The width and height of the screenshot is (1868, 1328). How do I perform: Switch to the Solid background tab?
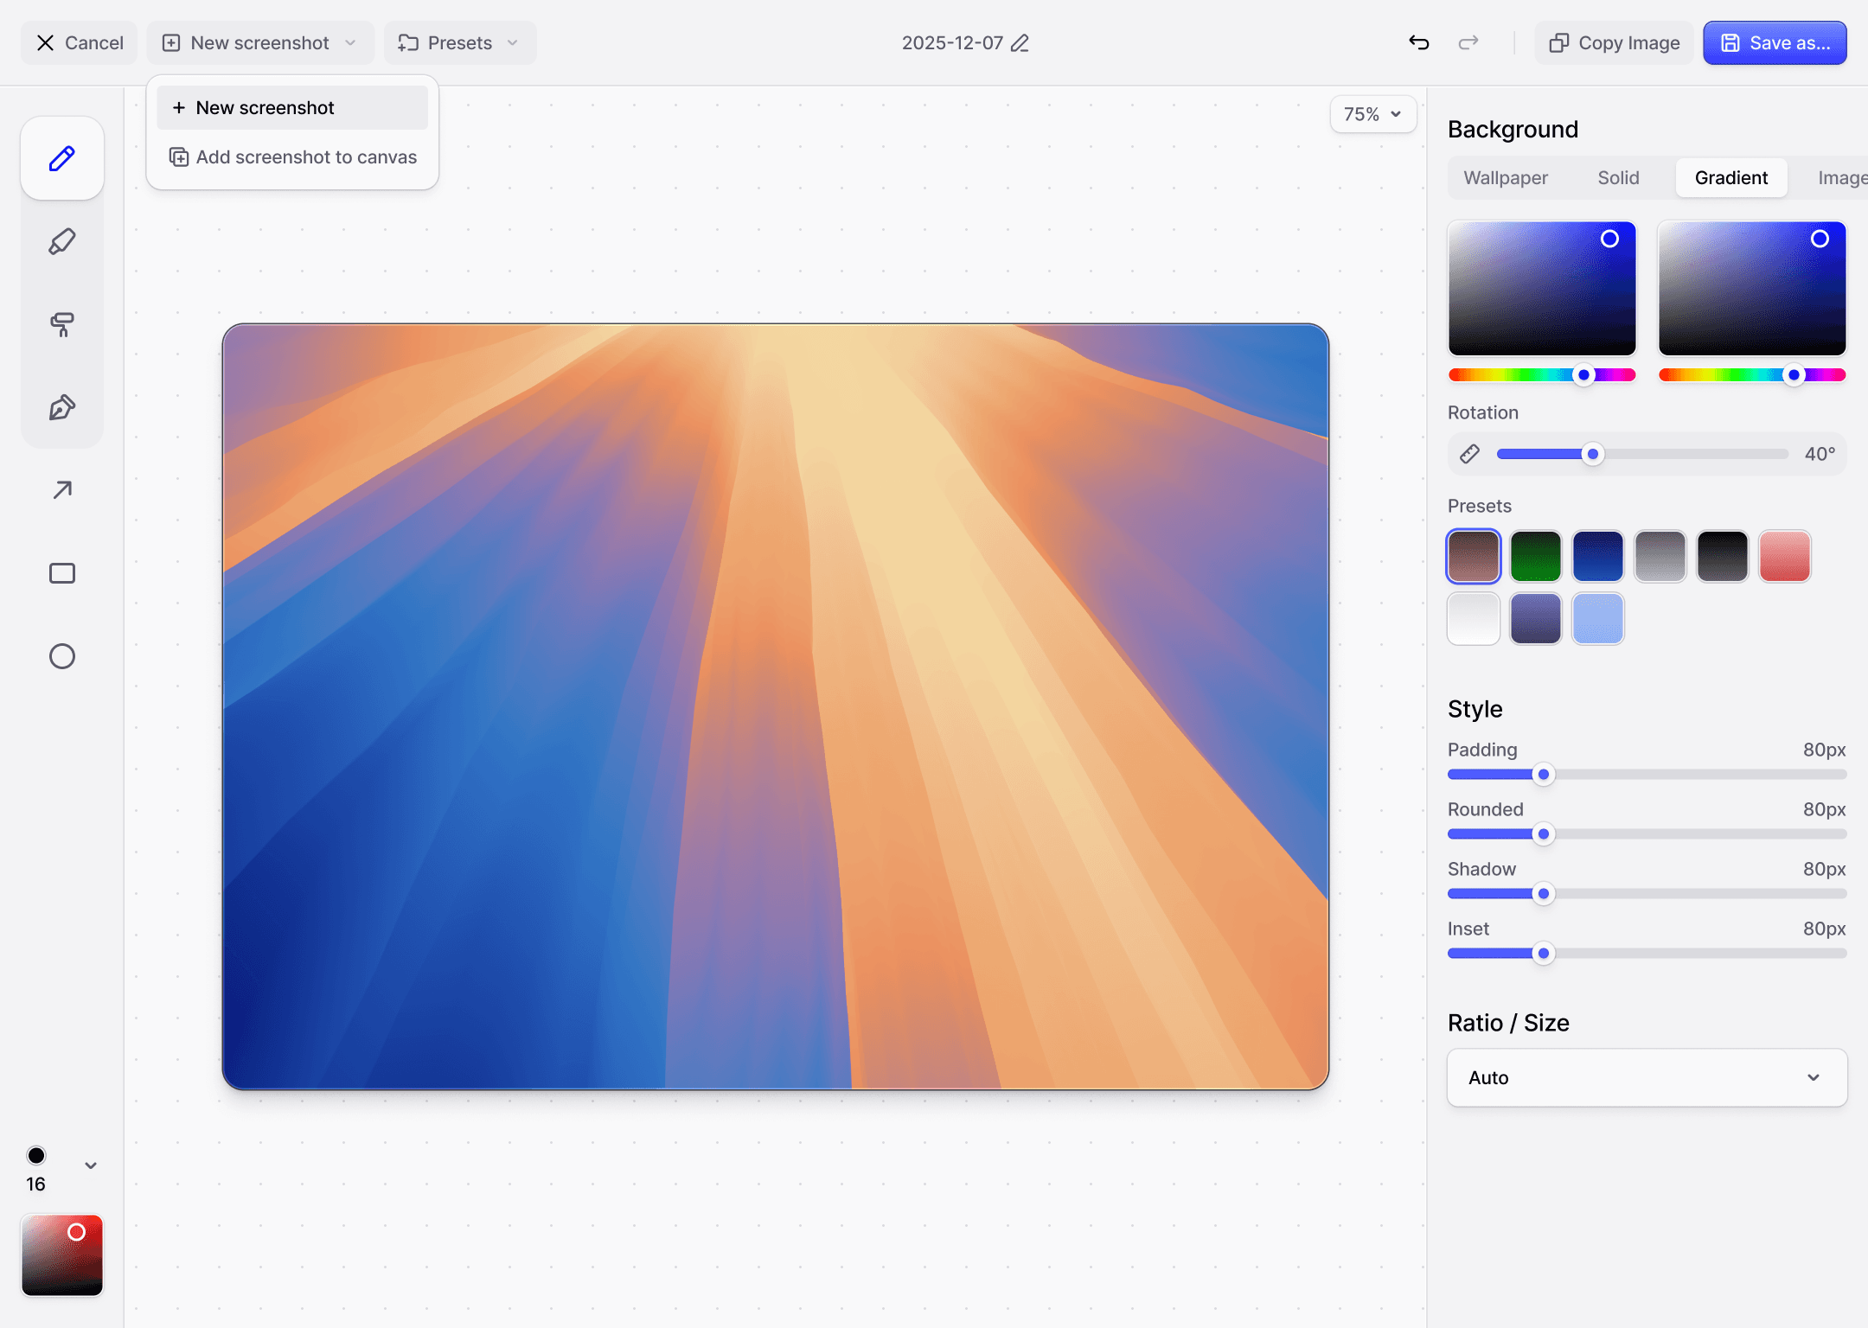[1618, 177]
